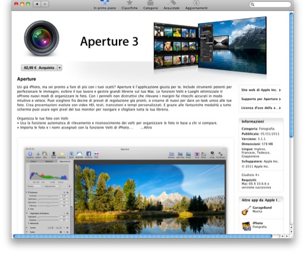Open the Acquistate tab

coord(171,5)
